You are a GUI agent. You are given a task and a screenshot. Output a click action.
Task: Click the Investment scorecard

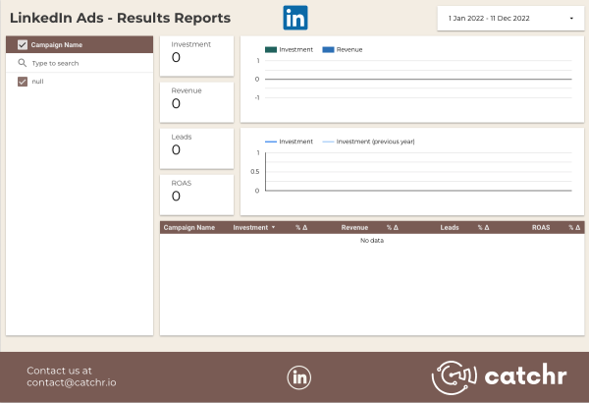197,56
